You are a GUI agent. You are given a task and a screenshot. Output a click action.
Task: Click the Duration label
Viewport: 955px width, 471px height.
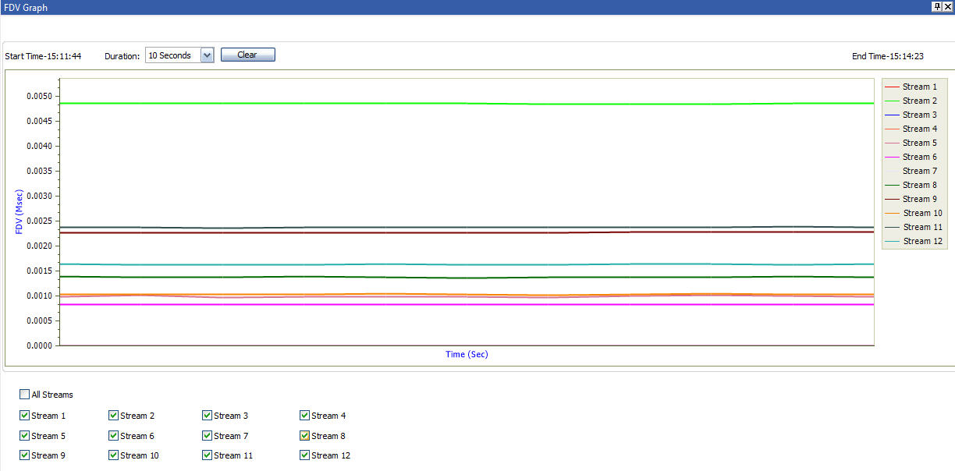pyautogui.click(x=122, y=56)
